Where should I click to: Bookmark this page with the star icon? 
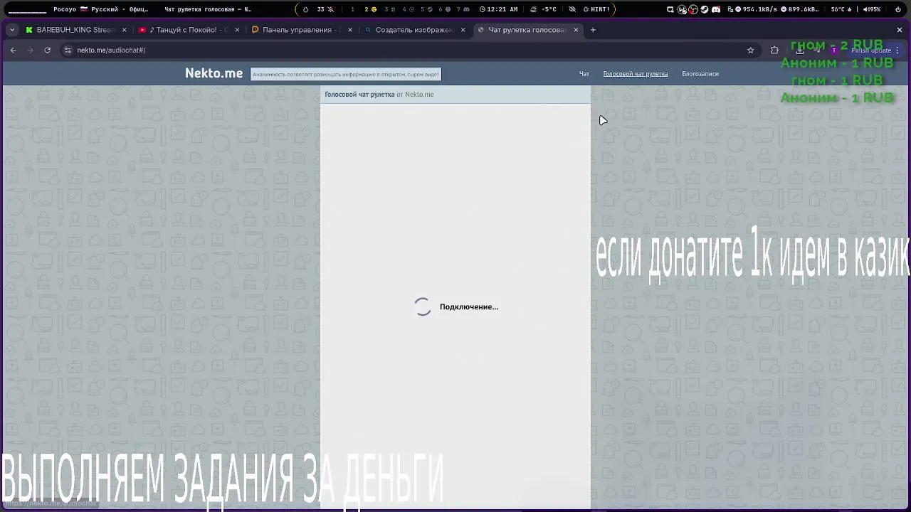[x=750, y=50]
